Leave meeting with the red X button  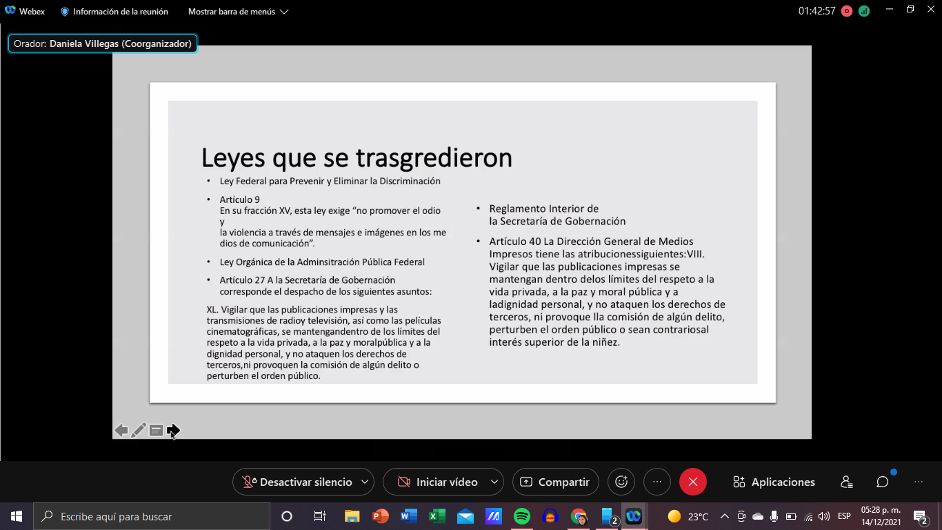click(x=693, y=482)
